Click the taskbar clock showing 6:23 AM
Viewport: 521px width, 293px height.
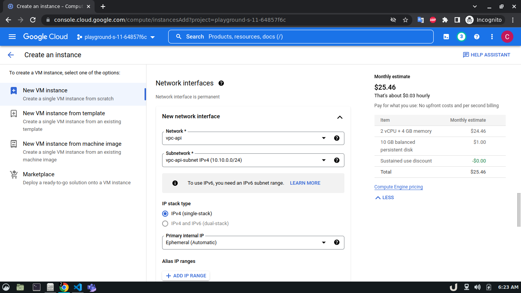tap(508, 287)
